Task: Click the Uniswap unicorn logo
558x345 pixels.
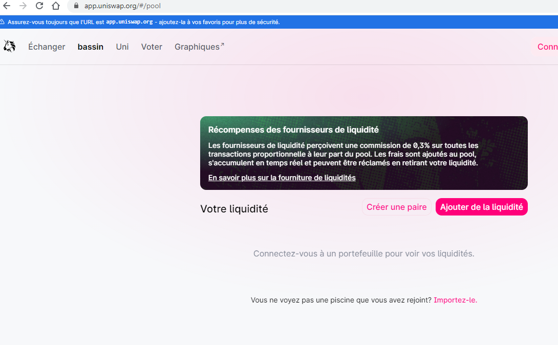Action: pos(9,47)
